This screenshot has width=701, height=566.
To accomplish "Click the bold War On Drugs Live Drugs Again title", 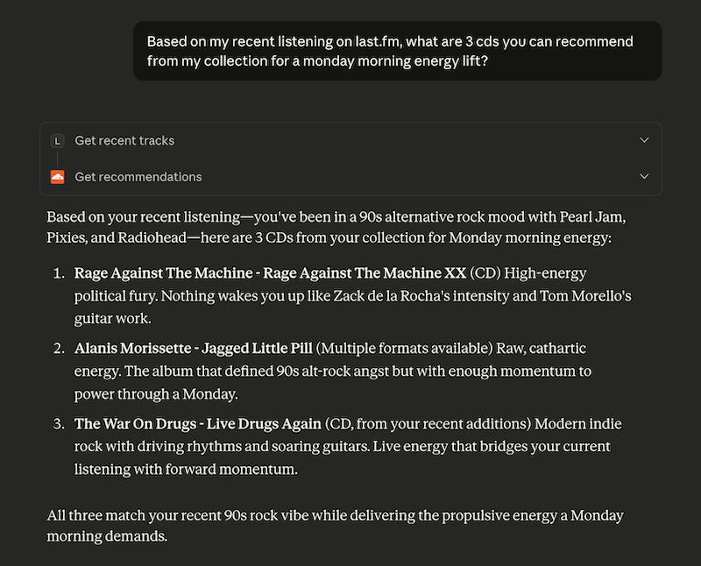I will tap(197, 424).
